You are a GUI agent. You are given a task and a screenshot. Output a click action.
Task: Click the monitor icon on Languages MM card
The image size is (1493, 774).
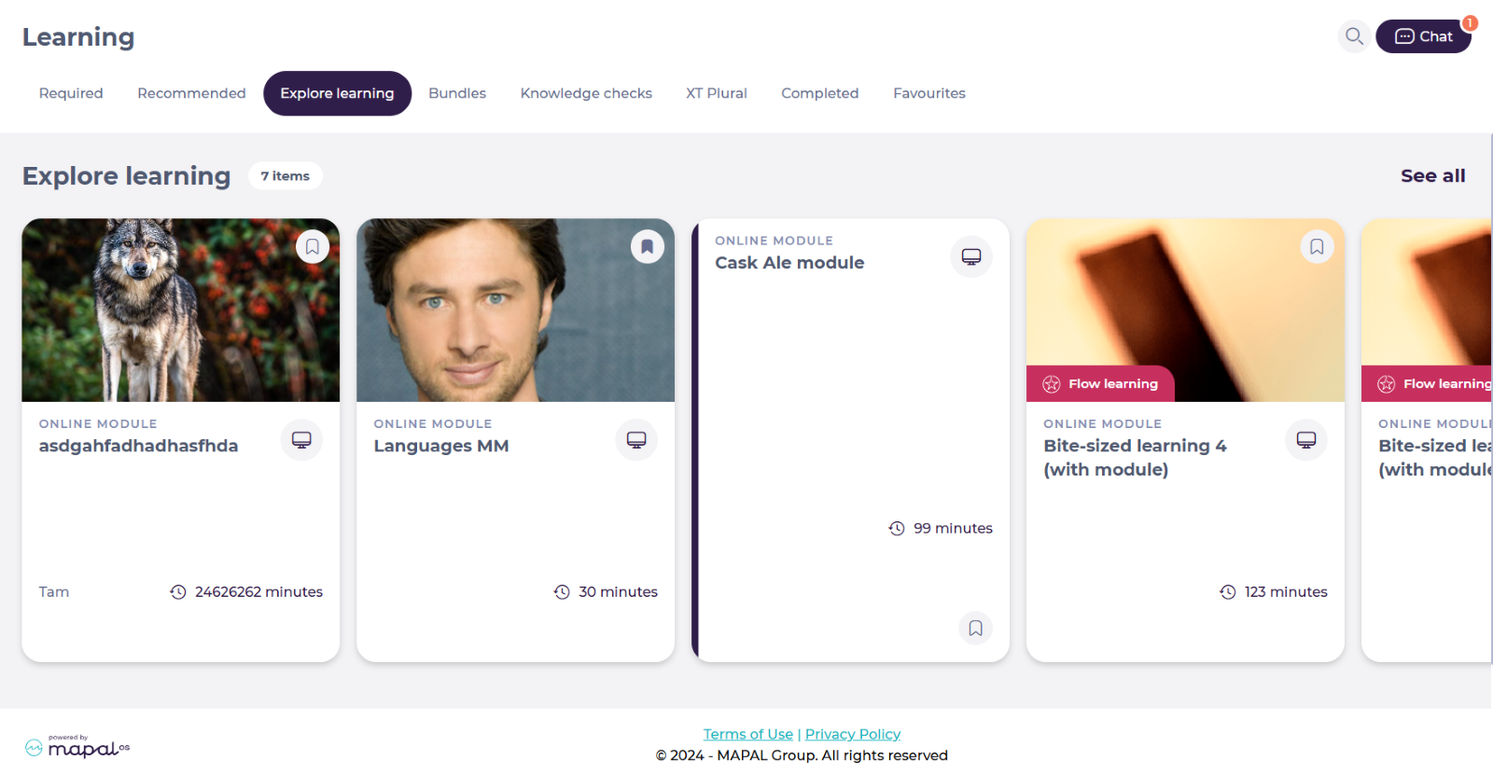point(636,439)
